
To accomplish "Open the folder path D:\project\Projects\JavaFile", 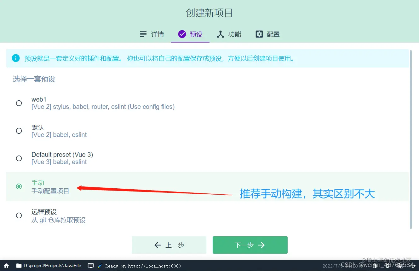I will coord(52,266).
